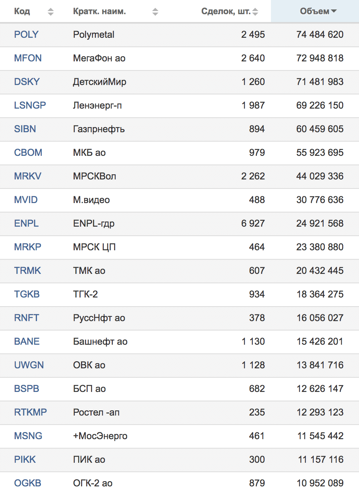Open the LSNGP ticker link

pos(30,105)
